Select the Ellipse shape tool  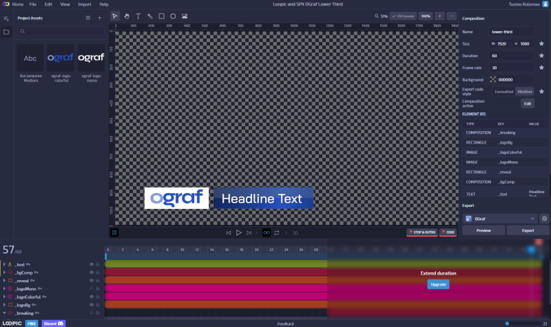[x=173, y=16]
